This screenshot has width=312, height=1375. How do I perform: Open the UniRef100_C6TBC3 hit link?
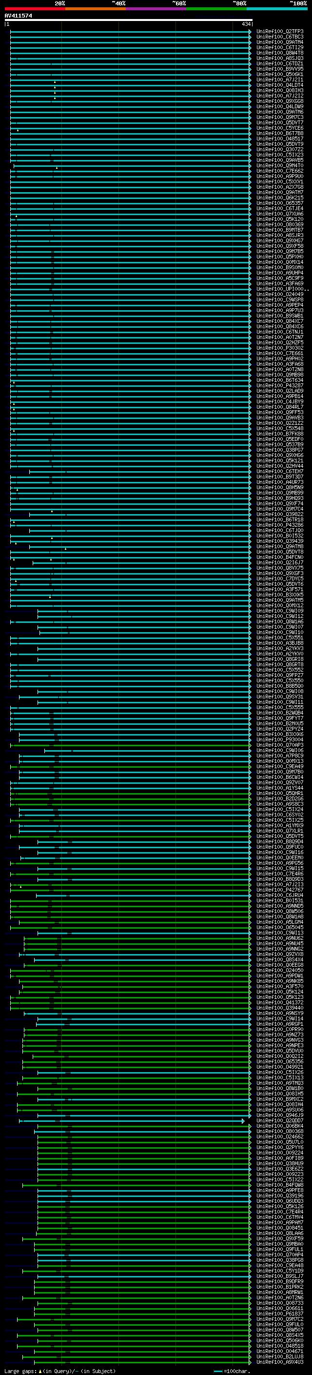pos(279,37)
